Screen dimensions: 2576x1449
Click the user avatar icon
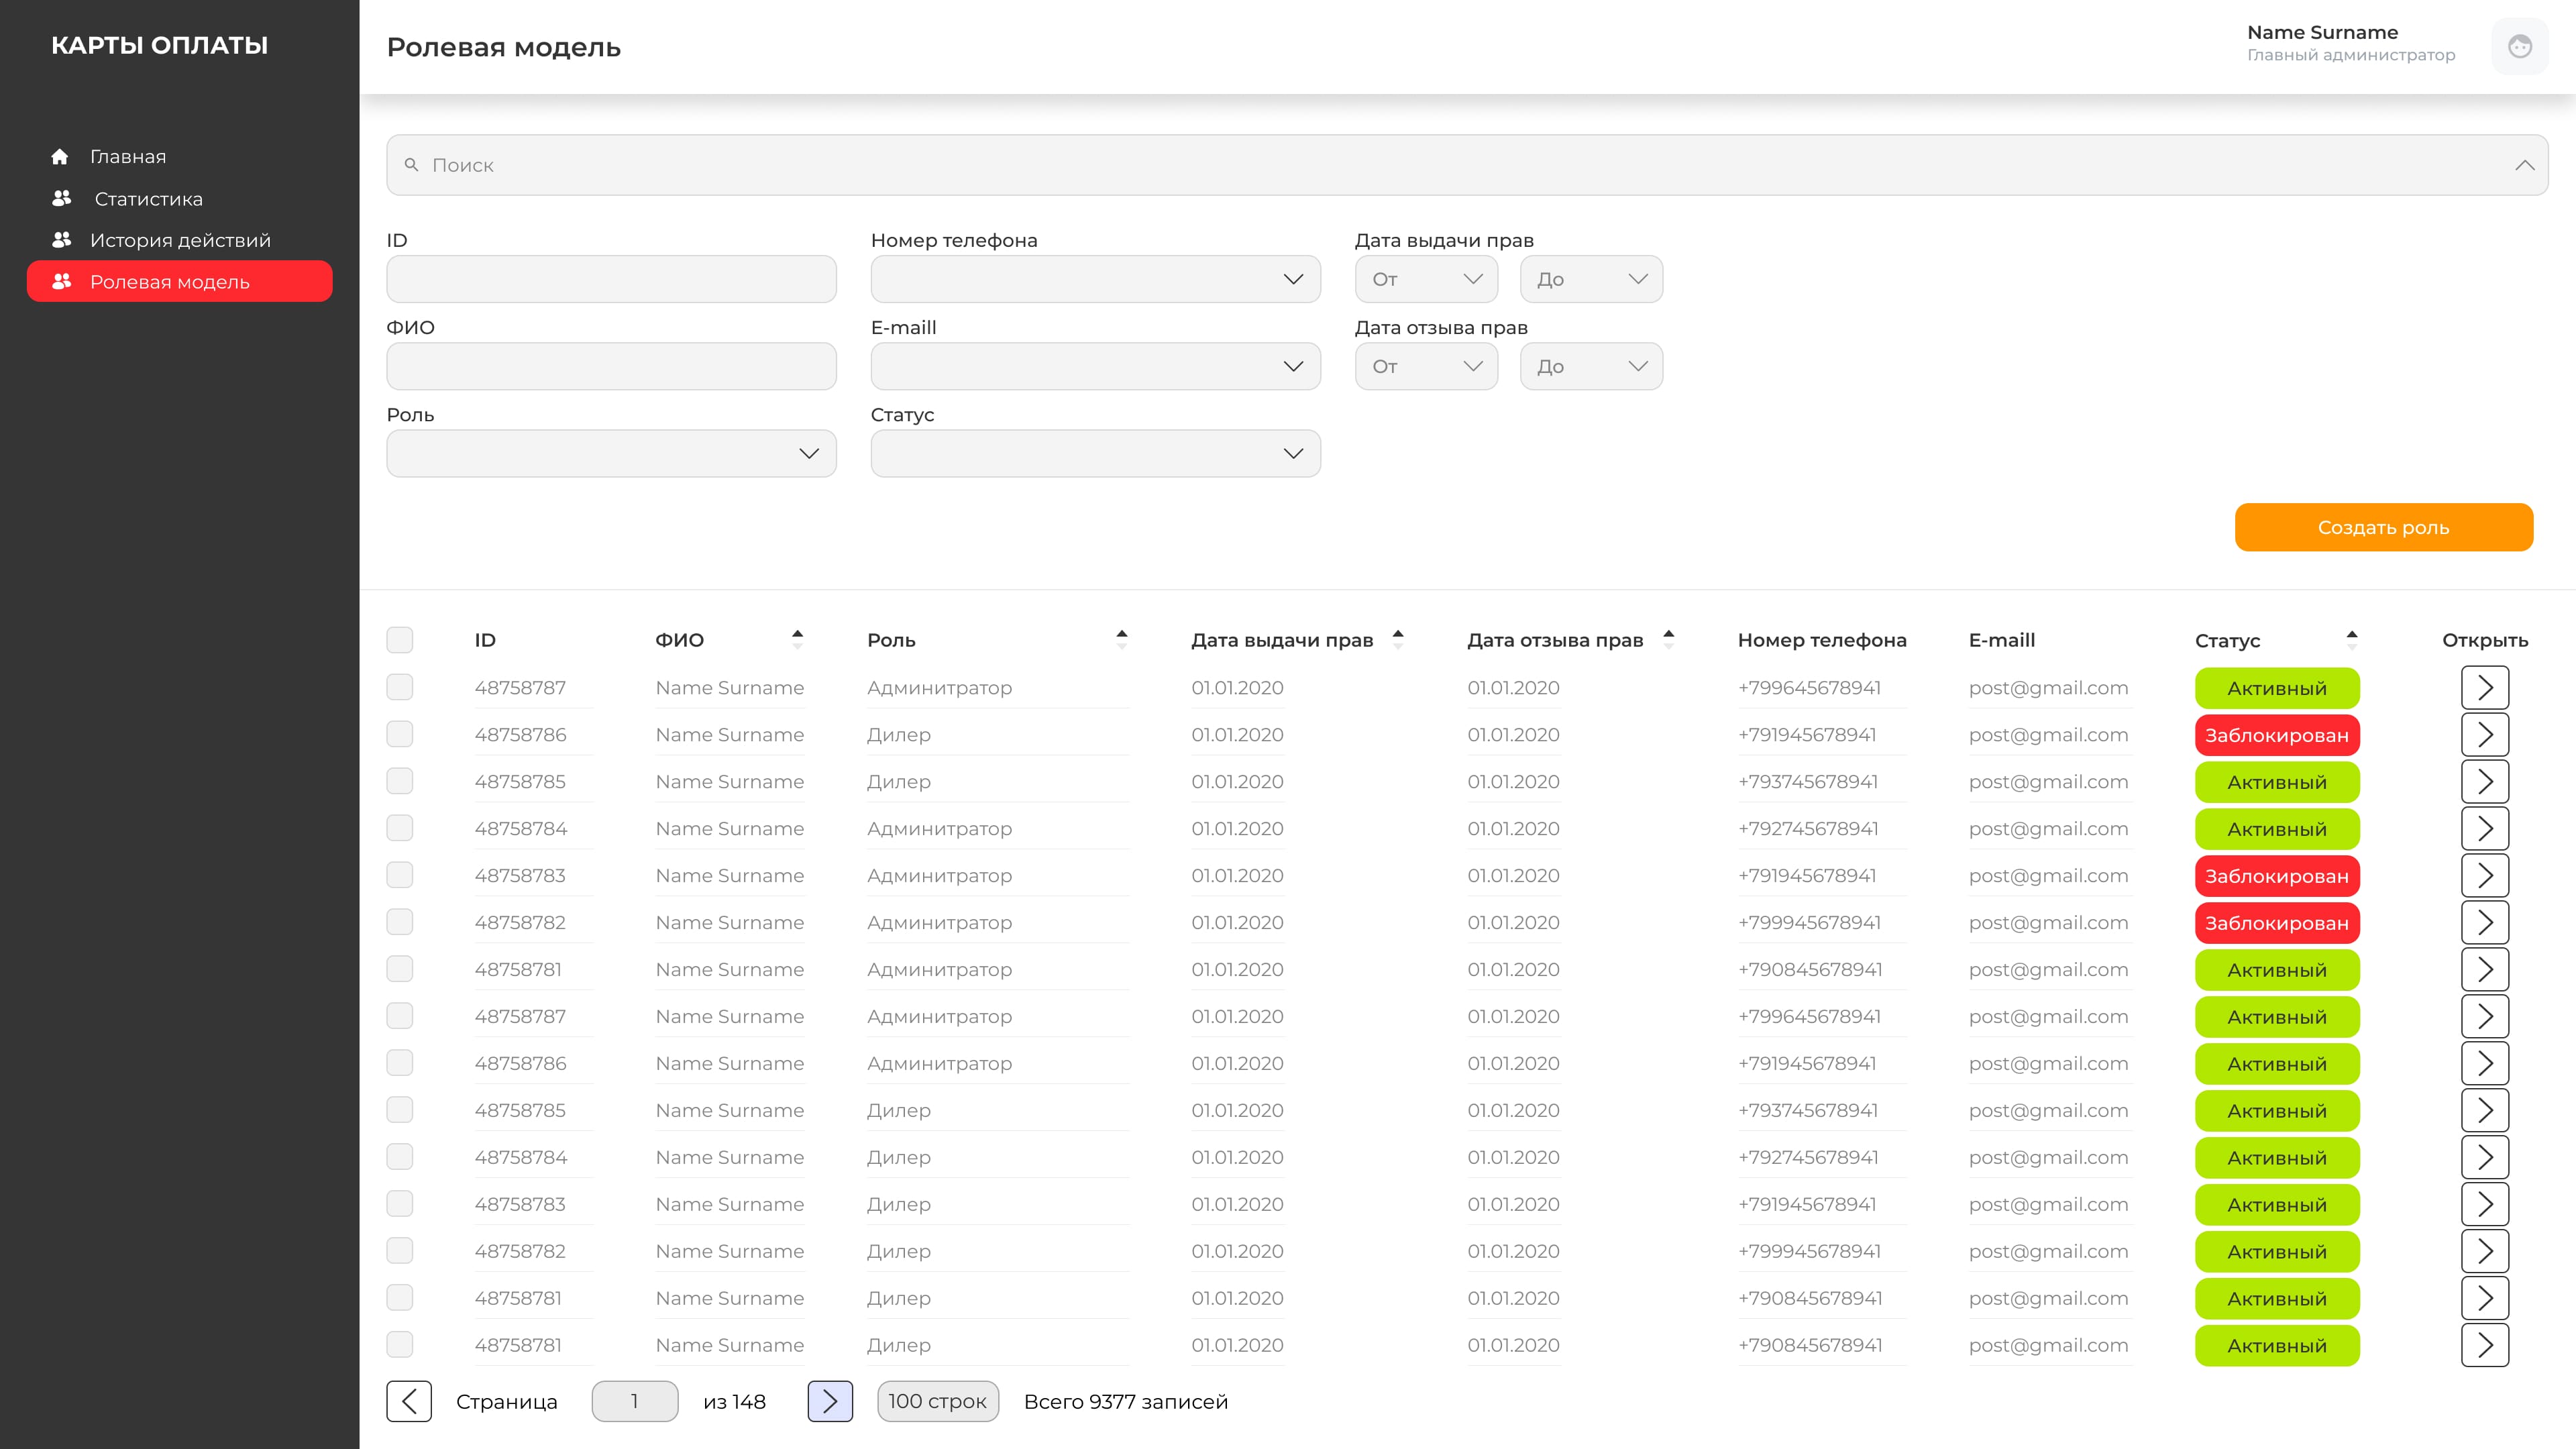(x=2519, y=46)
